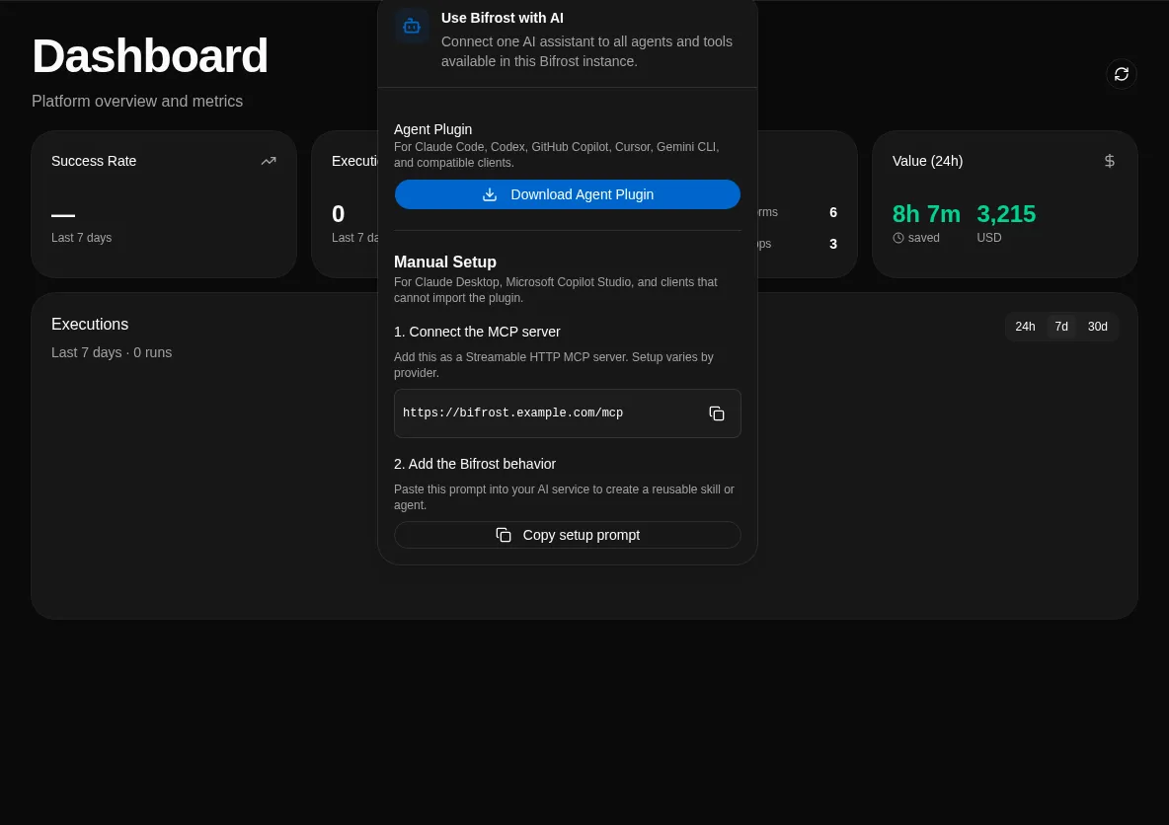Click the Success Rate card title
Screen dimensions: 1169x825
[94, 161]
